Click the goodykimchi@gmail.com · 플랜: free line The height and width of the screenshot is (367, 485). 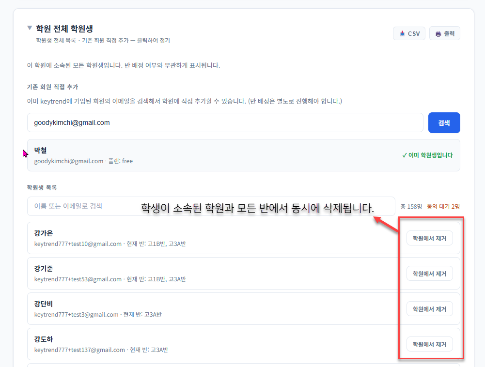tap(83, 161)
